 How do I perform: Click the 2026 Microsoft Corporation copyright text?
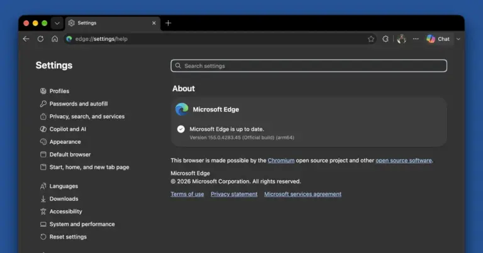point(236,181)
